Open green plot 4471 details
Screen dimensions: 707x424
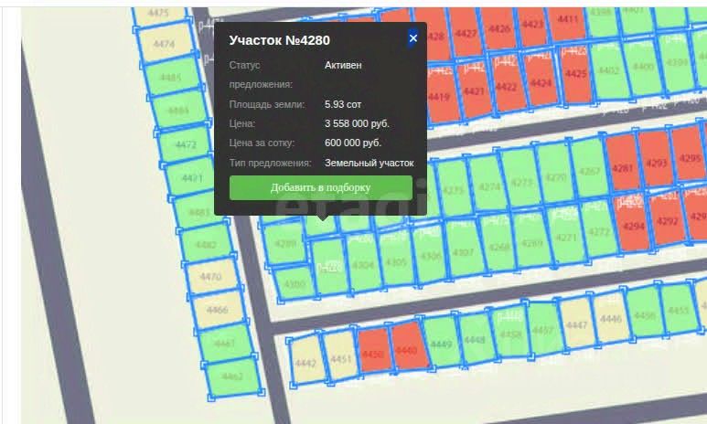[x=192, y=178]
